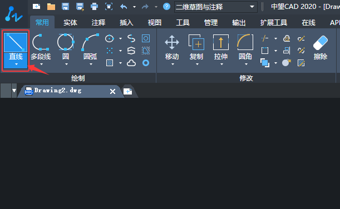Open the 在线 ribbon tab
The width and height of the screenshot is (340, 209).
point(308,23)
